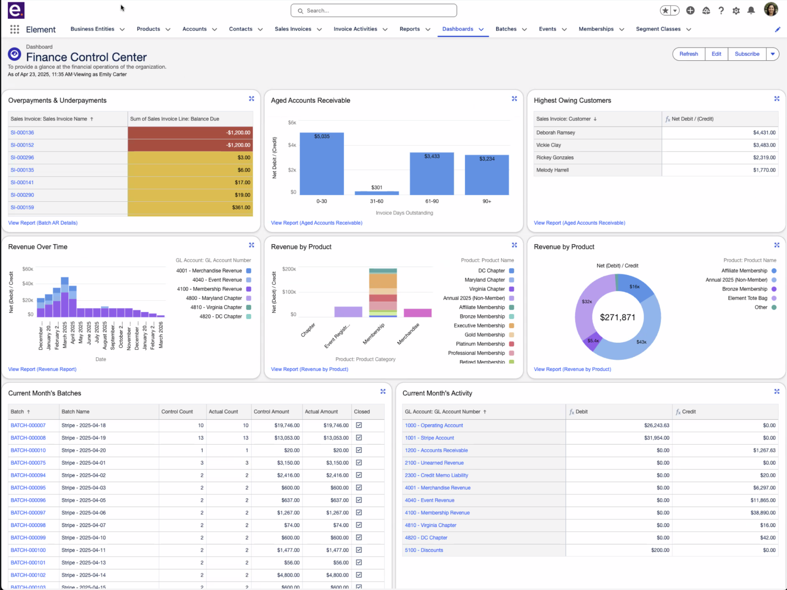Click the notifications bell icon
The height and width of the screenshot is (590, 787).
[751, 11]
